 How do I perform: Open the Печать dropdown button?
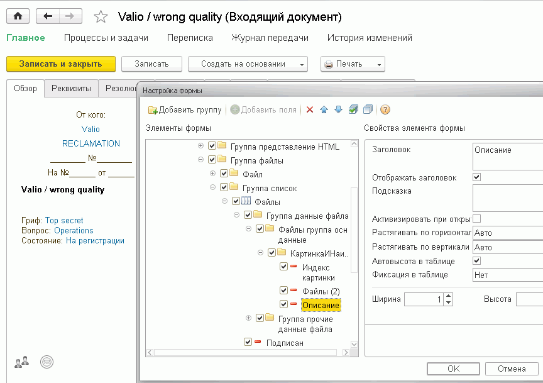click(x=353, y=64)
